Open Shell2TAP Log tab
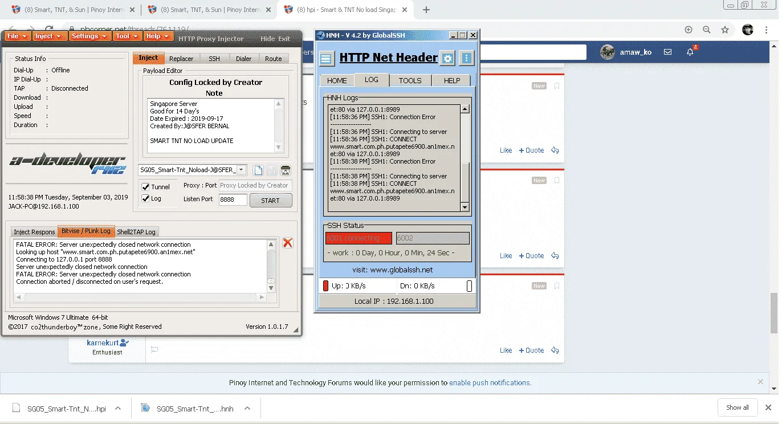 tap(136, 232)
